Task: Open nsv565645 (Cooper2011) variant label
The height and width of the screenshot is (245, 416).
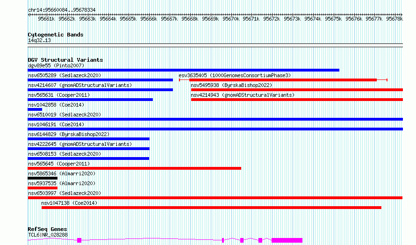Action: tap(59, 164)
